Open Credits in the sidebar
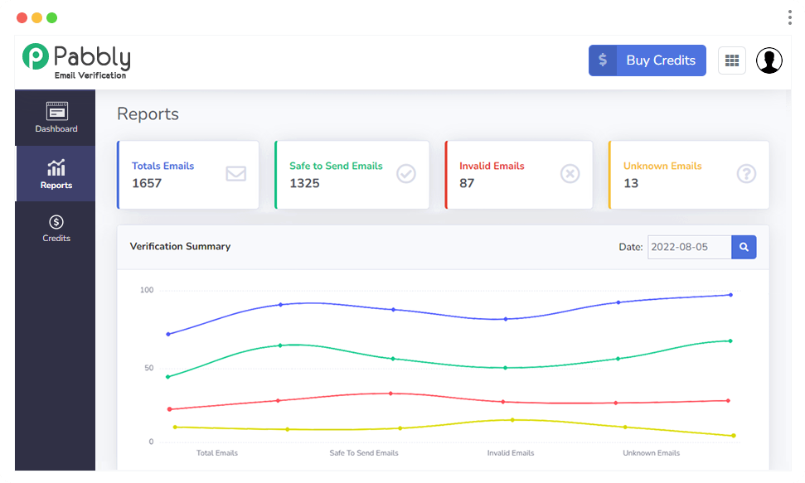 click(x=56, y=228)
